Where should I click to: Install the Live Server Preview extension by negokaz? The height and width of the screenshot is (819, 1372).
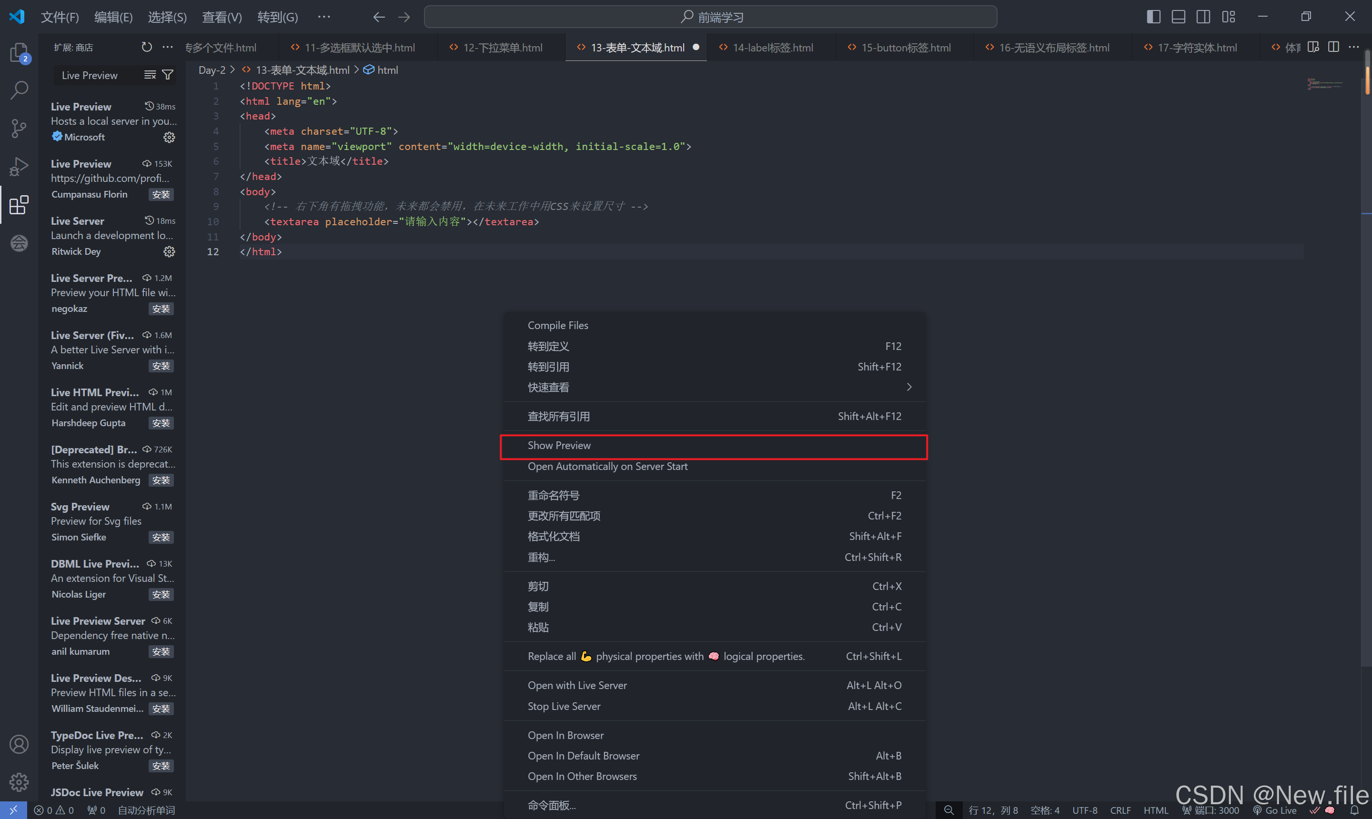coord(161,309)
